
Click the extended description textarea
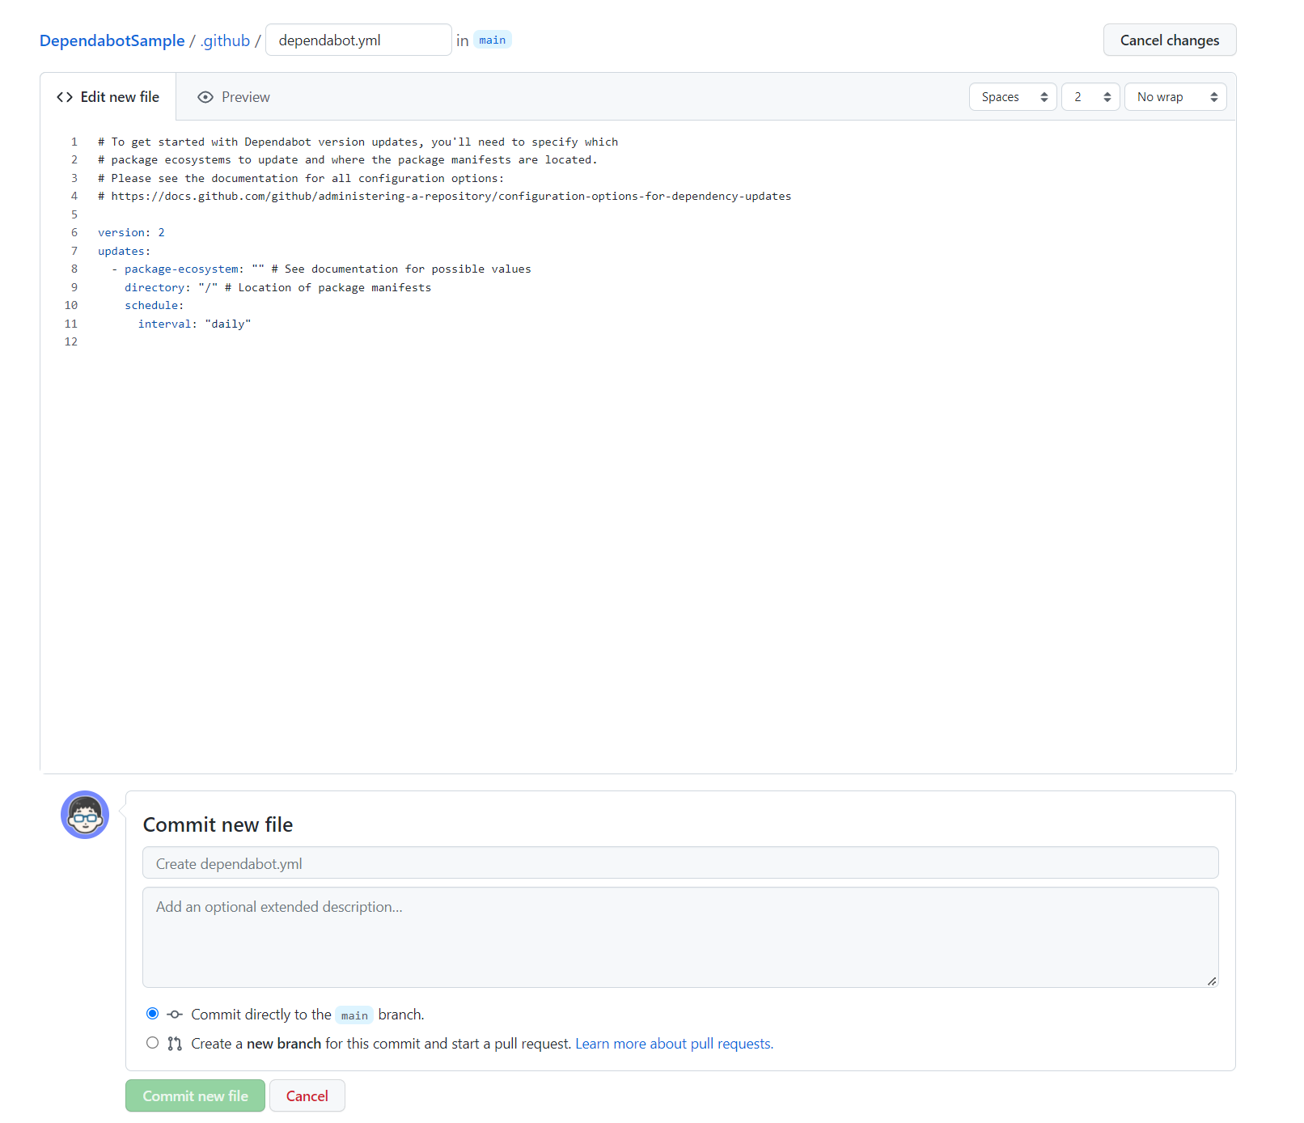pos(680,937)
